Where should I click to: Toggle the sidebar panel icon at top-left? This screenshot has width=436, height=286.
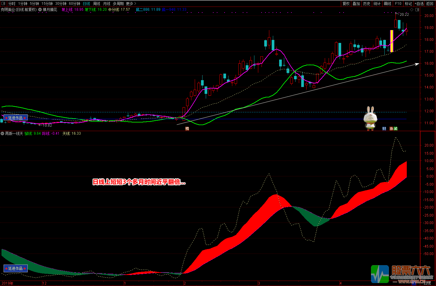point(4,4)
